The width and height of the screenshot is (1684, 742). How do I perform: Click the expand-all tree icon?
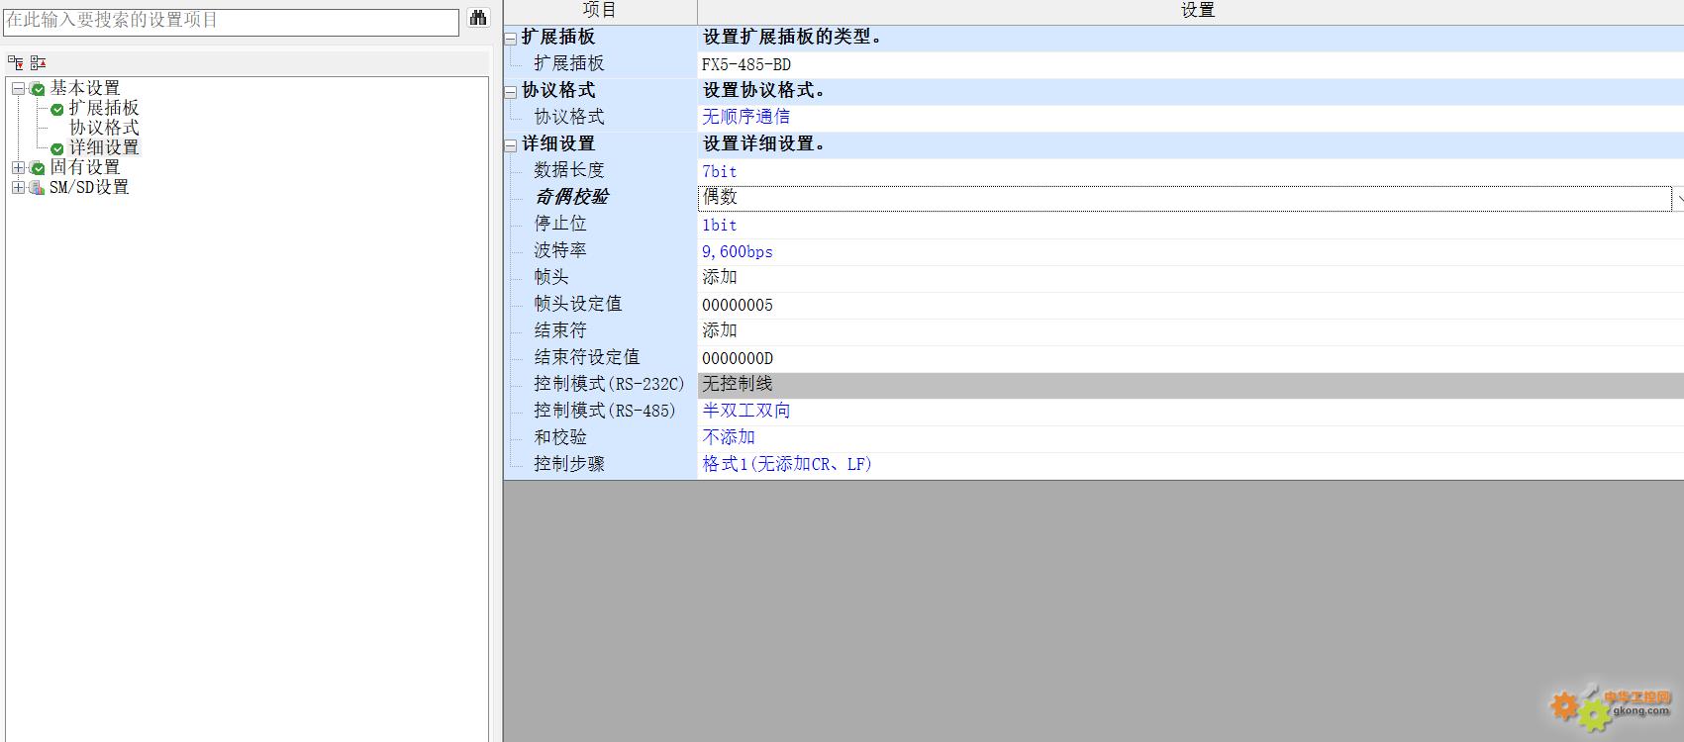point(16,62)
